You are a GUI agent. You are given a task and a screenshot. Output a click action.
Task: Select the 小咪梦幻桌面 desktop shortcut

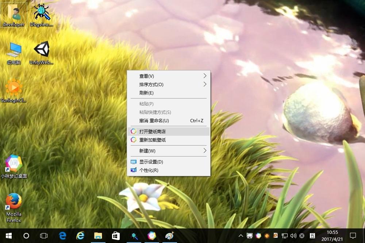(14, 166)
